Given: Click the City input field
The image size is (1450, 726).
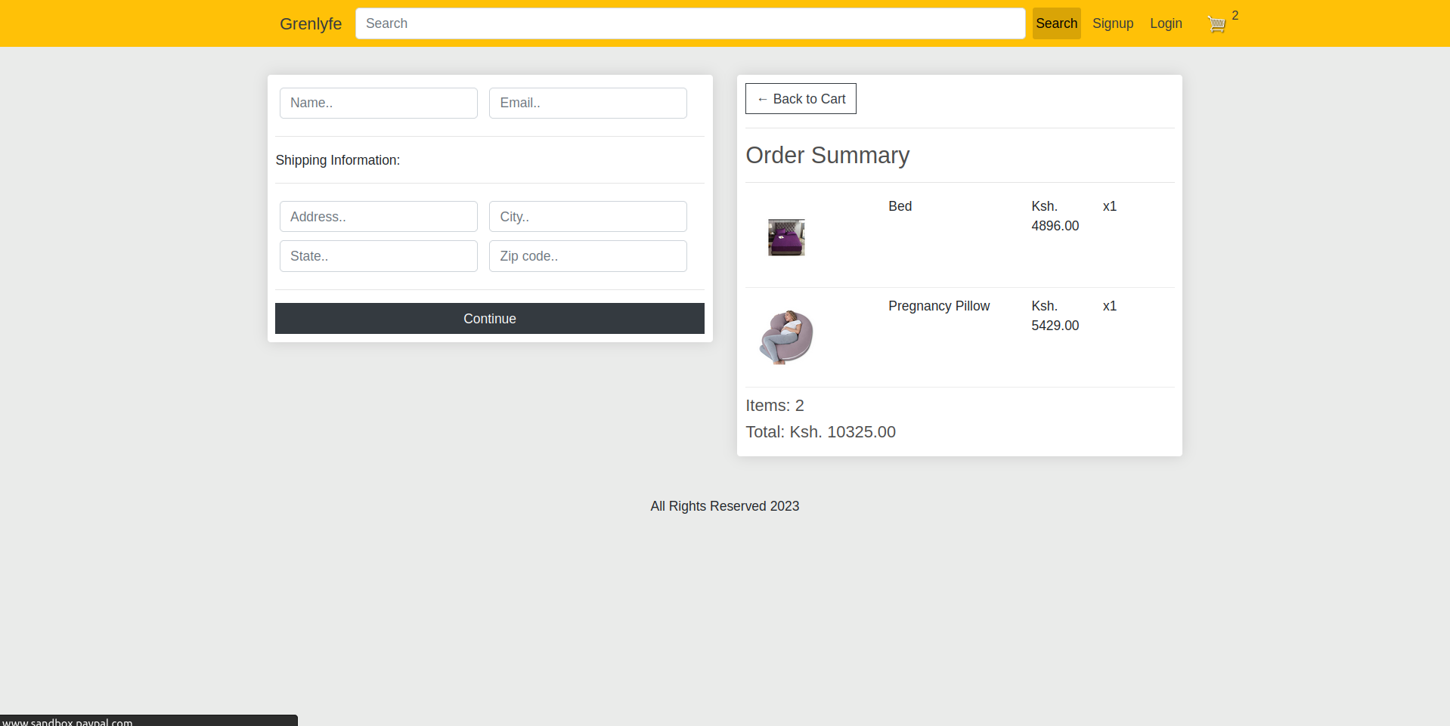Looking at the screenshot, I should pos(587,217).
